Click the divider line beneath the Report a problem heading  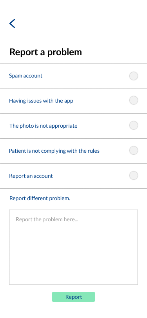pyautogui.click(x=74, y=63)
